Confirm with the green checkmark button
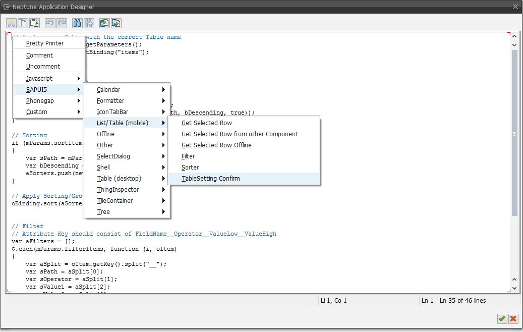This screenshot has width=523, height=332. coord(502,318)
